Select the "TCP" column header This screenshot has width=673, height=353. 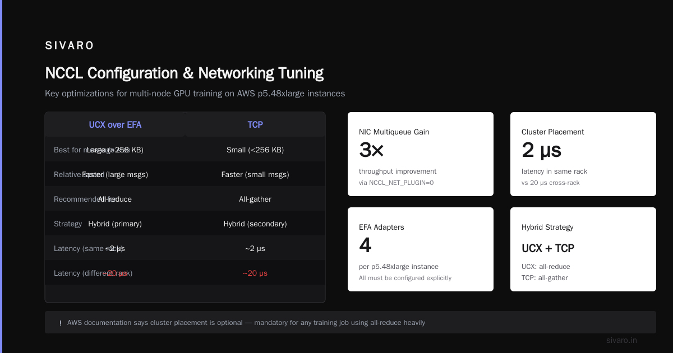coord(255,124)
